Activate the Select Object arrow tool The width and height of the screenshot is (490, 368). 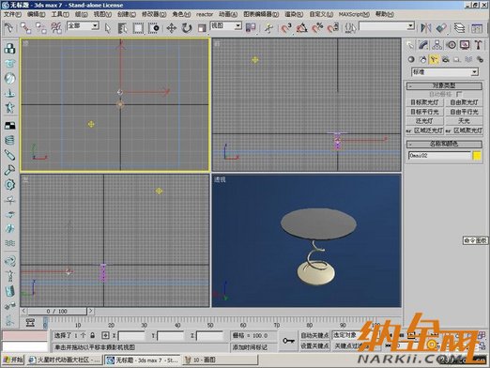pos(108,28)
